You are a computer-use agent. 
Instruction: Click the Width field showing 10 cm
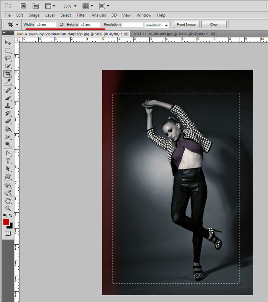click(46, 25)
